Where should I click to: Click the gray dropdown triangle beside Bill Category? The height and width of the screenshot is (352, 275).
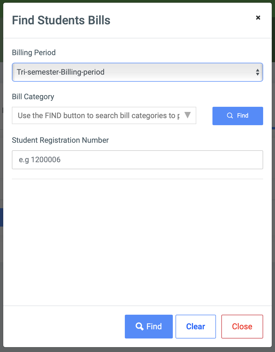coord(188,115)
